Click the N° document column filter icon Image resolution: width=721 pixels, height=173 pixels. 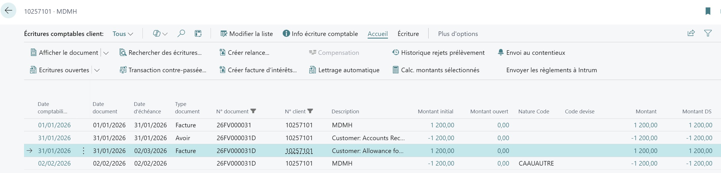tap(253, 111)
